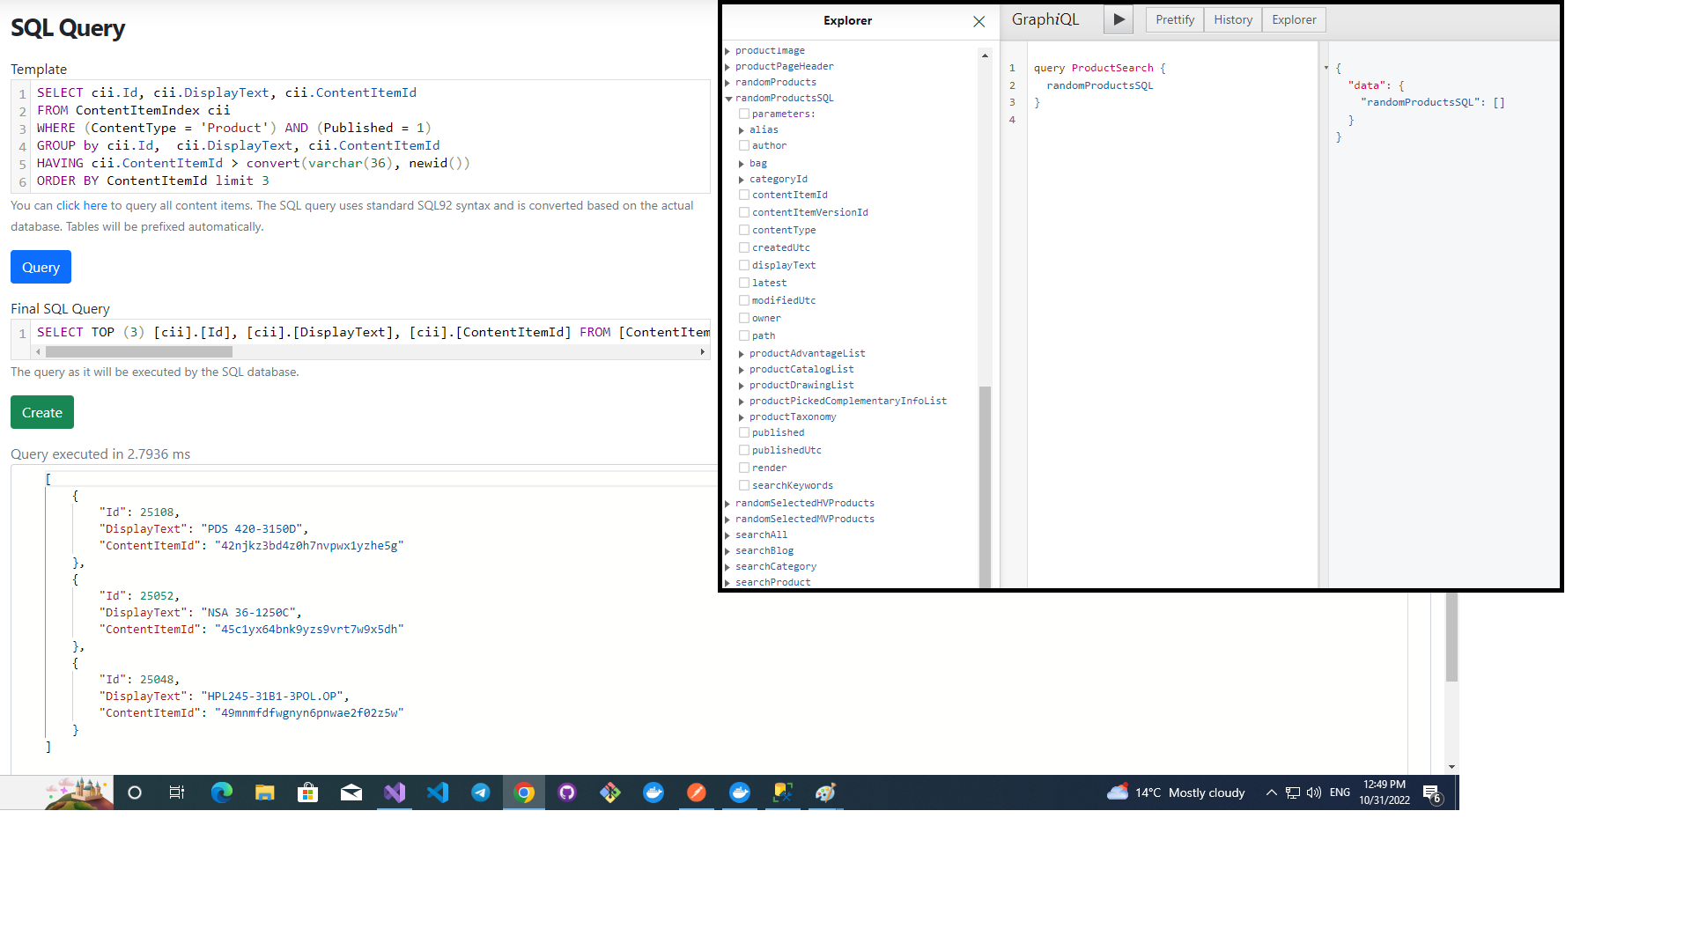Toggle Explorer in the GraphiQL toolbar
This screenshot has height=951, width=1691.
click(1294, 19)
